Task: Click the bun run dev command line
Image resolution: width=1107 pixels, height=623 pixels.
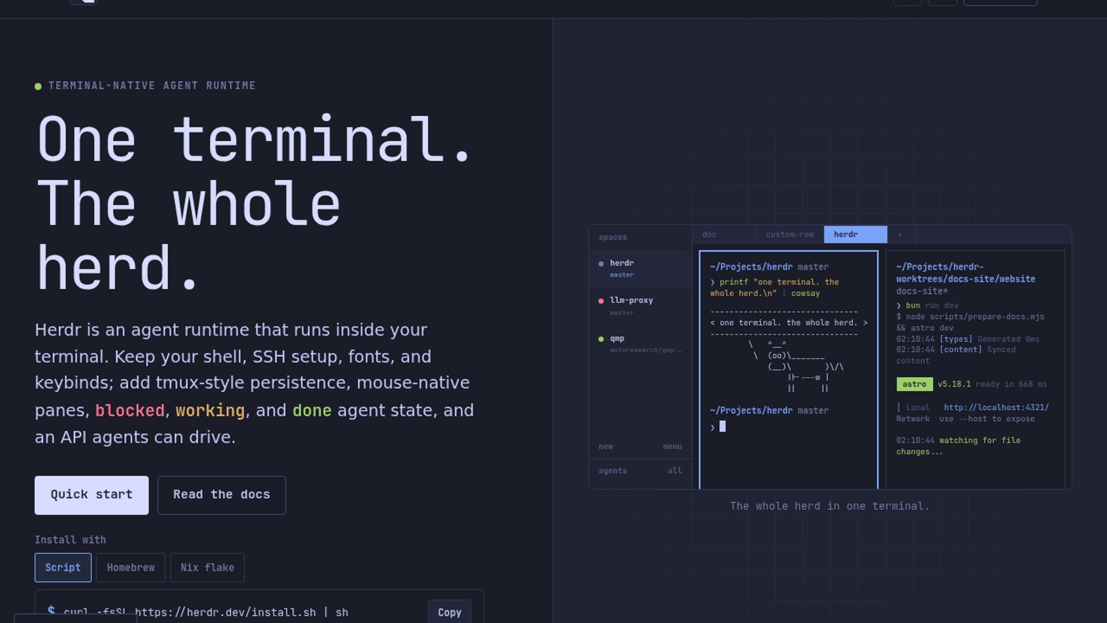Action: tap(927, 305)
